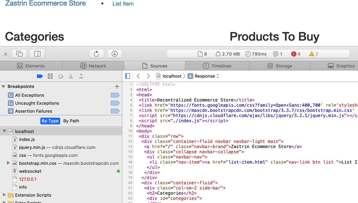Reload the page with the refresh icon

(96, 54)
